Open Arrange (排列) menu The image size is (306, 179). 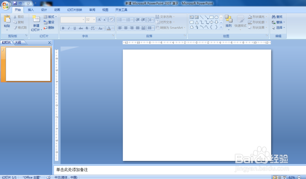[x=229, y=23]
